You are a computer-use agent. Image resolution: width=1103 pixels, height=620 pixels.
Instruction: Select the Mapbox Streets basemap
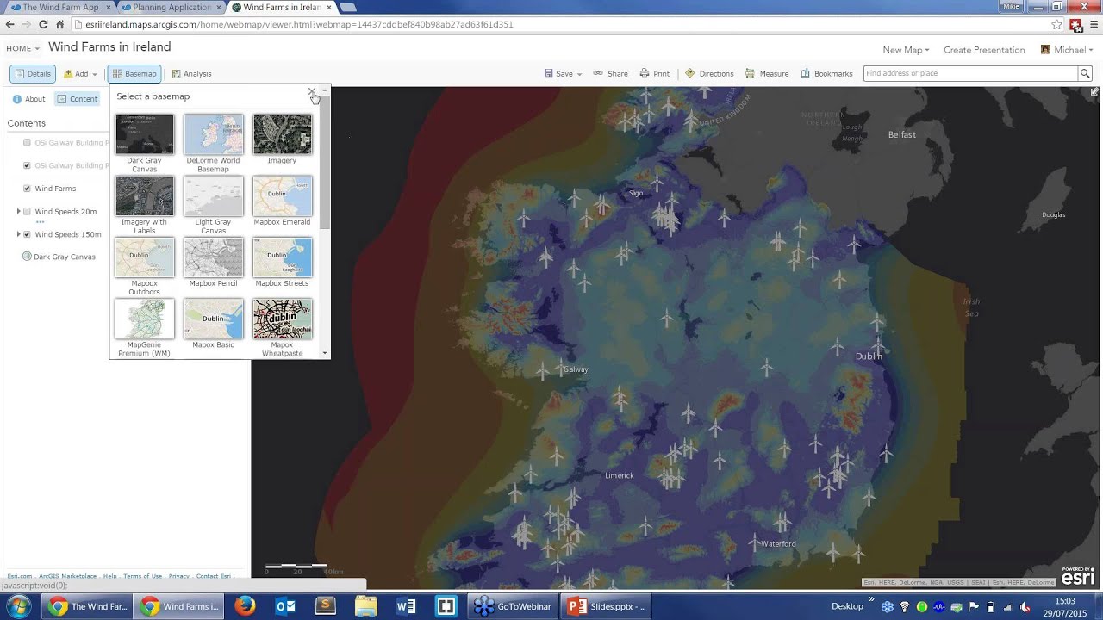click(x=283, y=257)
